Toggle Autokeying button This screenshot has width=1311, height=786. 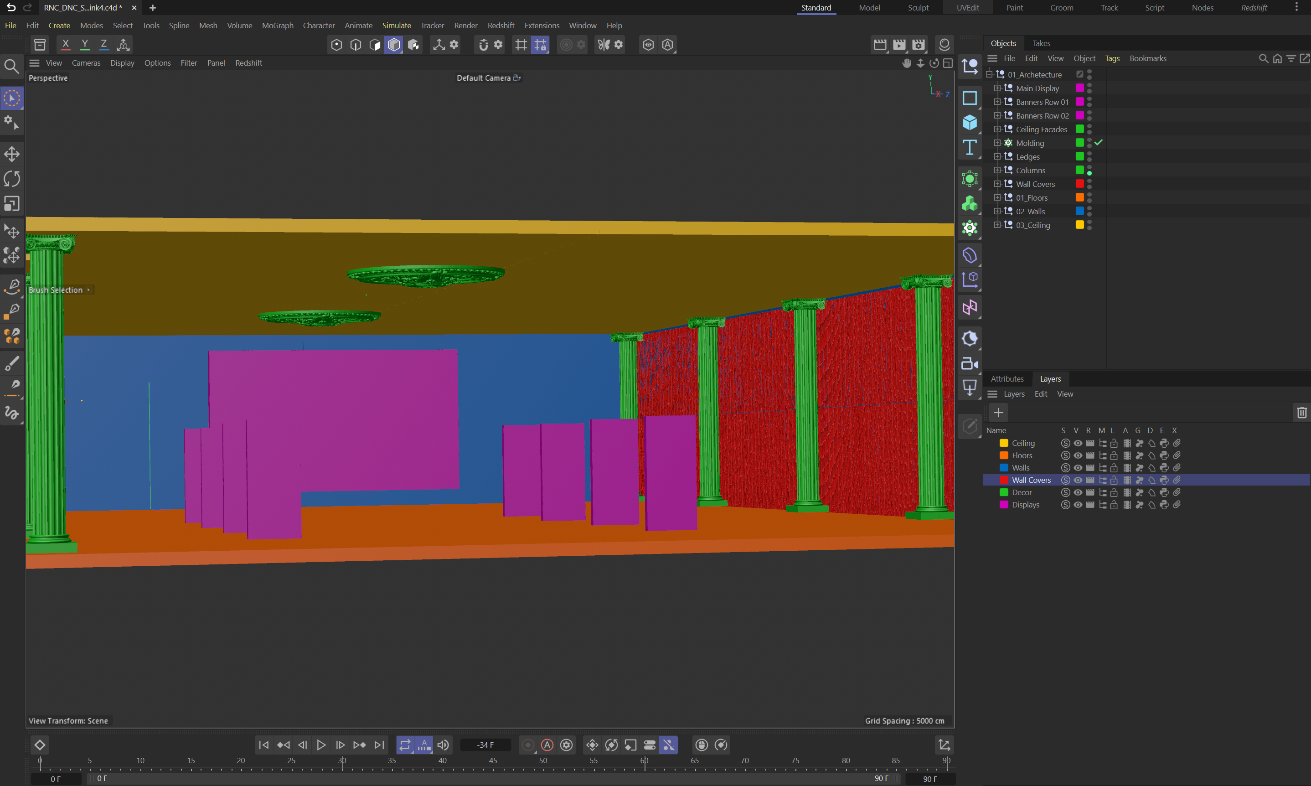(547, 745)
